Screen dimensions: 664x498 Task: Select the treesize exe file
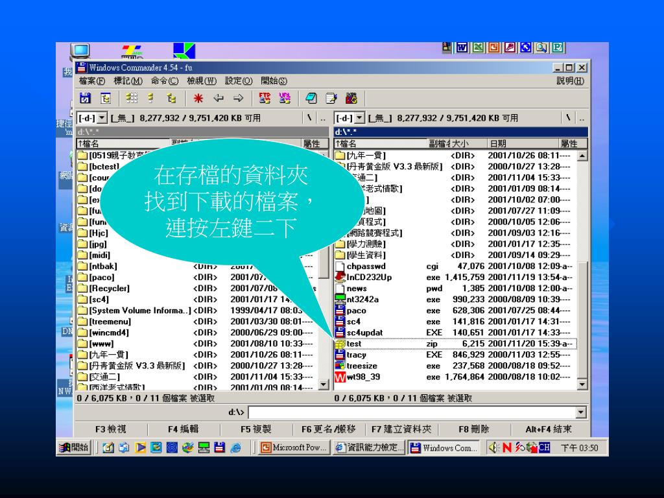[x=456, y=366]
